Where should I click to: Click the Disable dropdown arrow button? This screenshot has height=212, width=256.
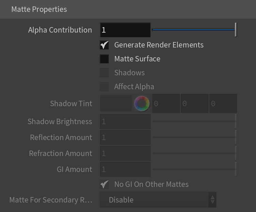click(212, 199)
